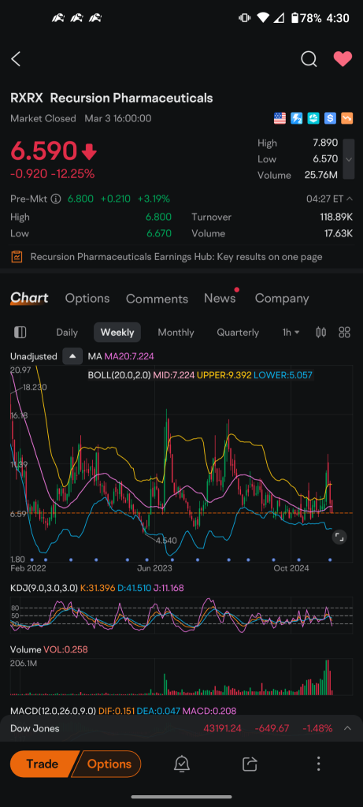Screen dimensions: 363x807
Task: Expand the High/Low/Volume quote details
Action: click(349, 159)
